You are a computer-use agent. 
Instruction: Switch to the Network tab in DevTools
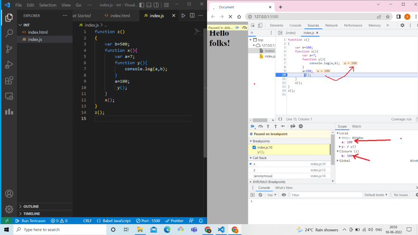click(332, 25)
